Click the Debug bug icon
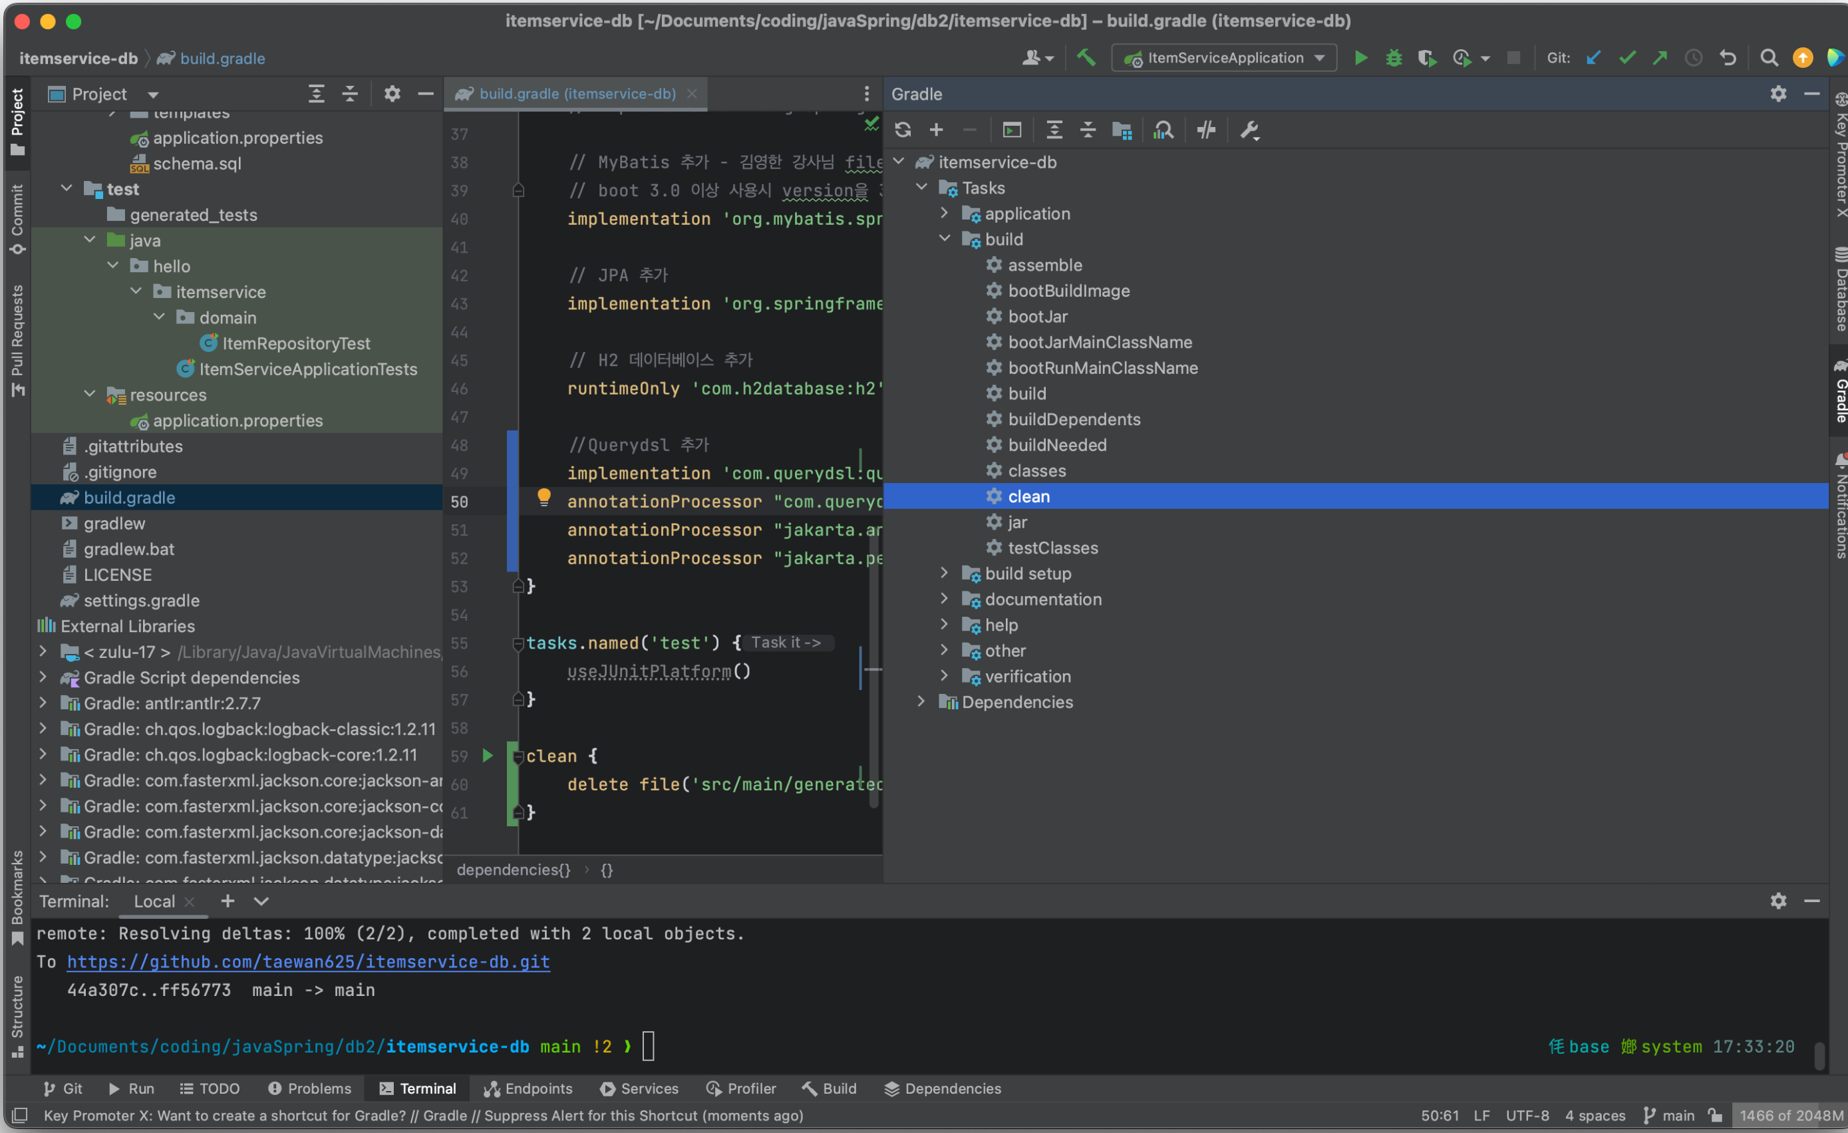The height and width of the screenshot is (1133, 1848). pos(1394,58)
